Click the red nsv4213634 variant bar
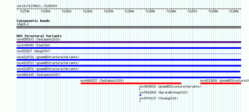The height and width of the screenshot is (112, 249). click(x=221, y=83)
